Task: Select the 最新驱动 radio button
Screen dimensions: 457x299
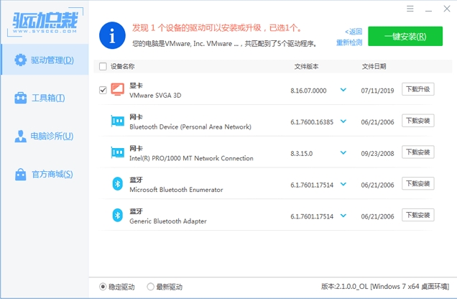Action: (150, 287)
